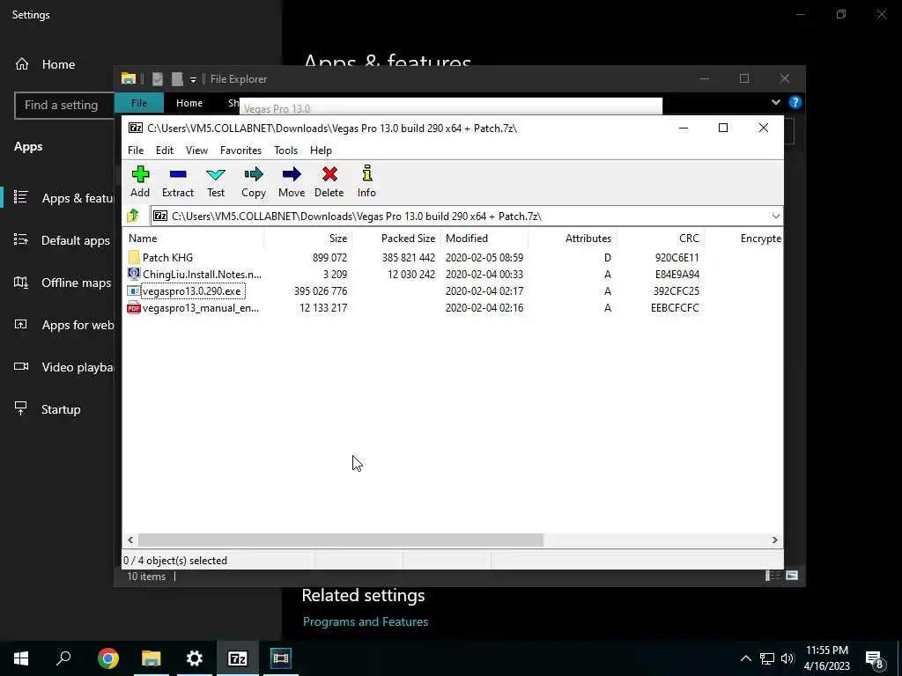Select the Patch KHG folder name
902x676 pixels.
click(167, 258)
